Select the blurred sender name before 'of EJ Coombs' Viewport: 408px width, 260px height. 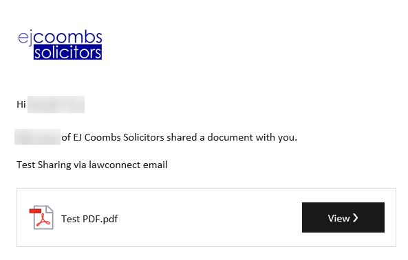(x=37, y=137)
